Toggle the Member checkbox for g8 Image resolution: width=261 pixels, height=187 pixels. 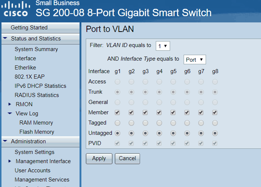pos(215,112)
